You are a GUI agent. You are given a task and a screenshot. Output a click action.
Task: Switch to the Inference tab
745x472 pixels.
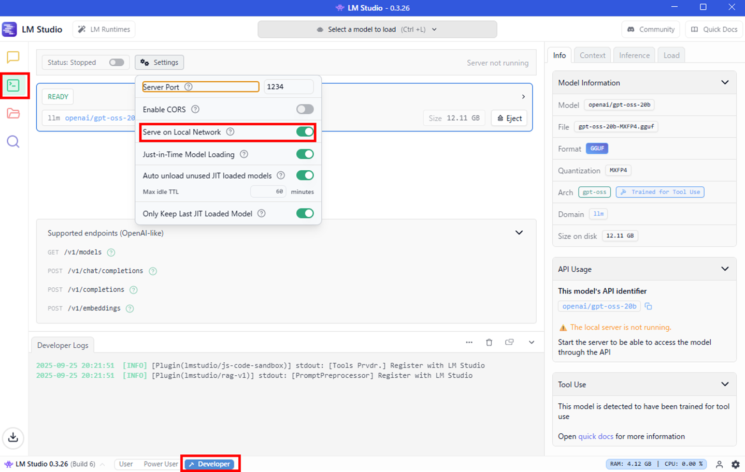pyautogui.click(x=634, y=55)
